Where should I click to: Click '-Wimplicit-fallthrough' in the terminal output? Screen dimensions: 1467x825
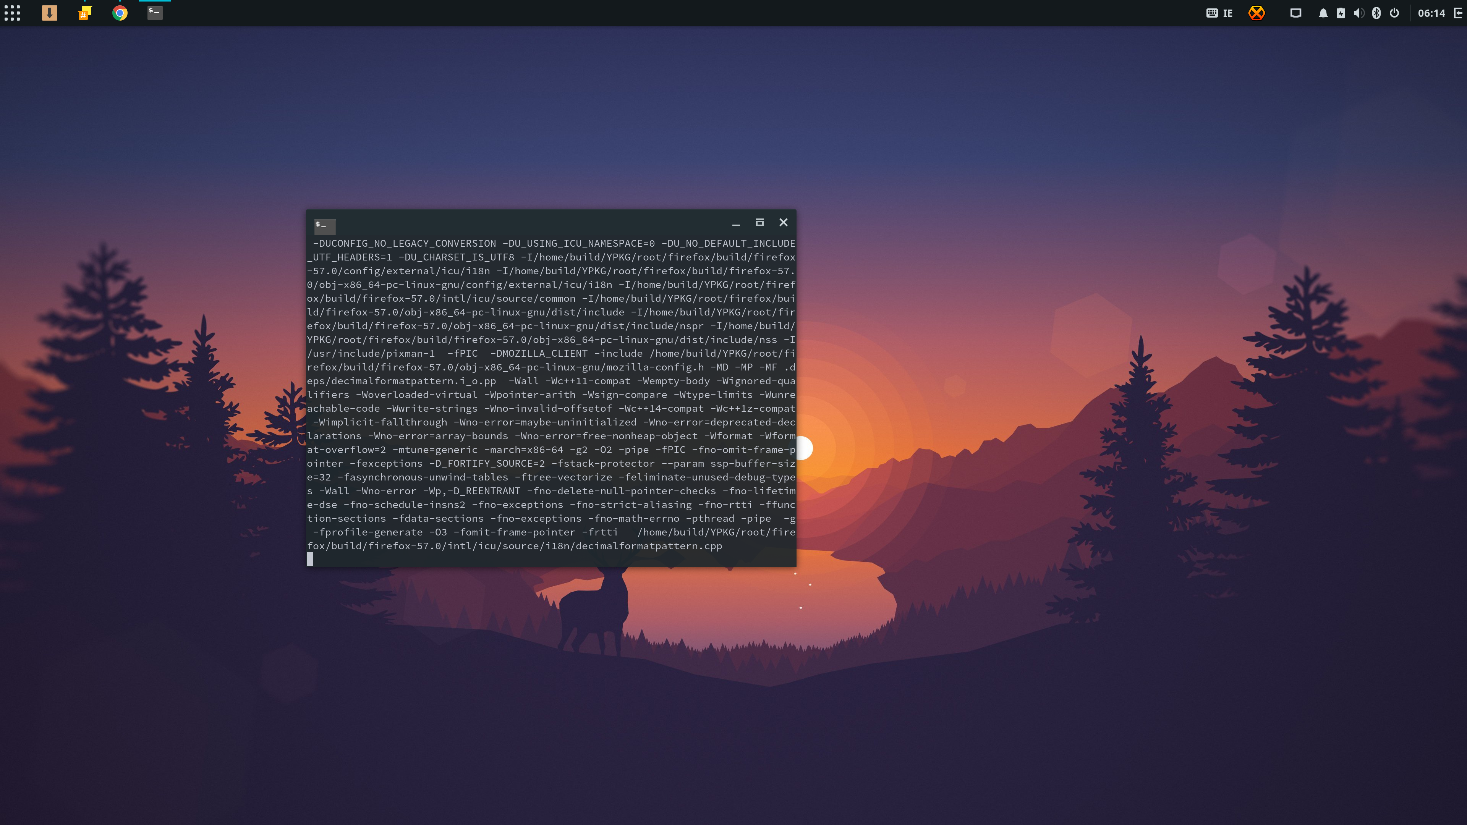pyautogui.click(x=380, y=422)
